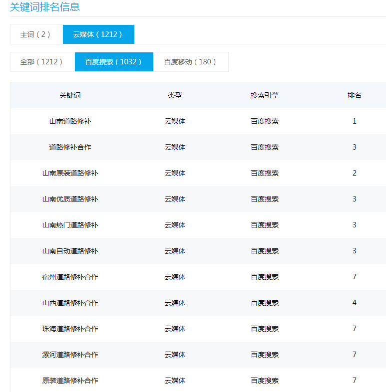Select keyword 山南道路修补
The height and width of the screenshot is (392, 386).
(x=70, y=121)
